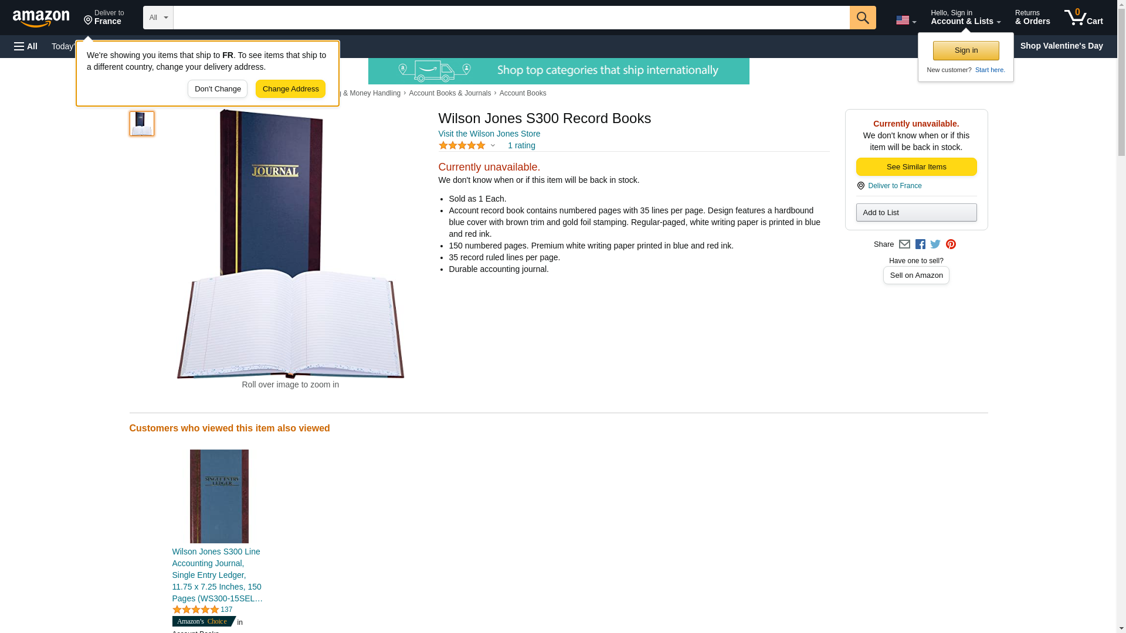Focus the Amazon search input field
This screenshot has height=633, width=1126.
(511, 18)
